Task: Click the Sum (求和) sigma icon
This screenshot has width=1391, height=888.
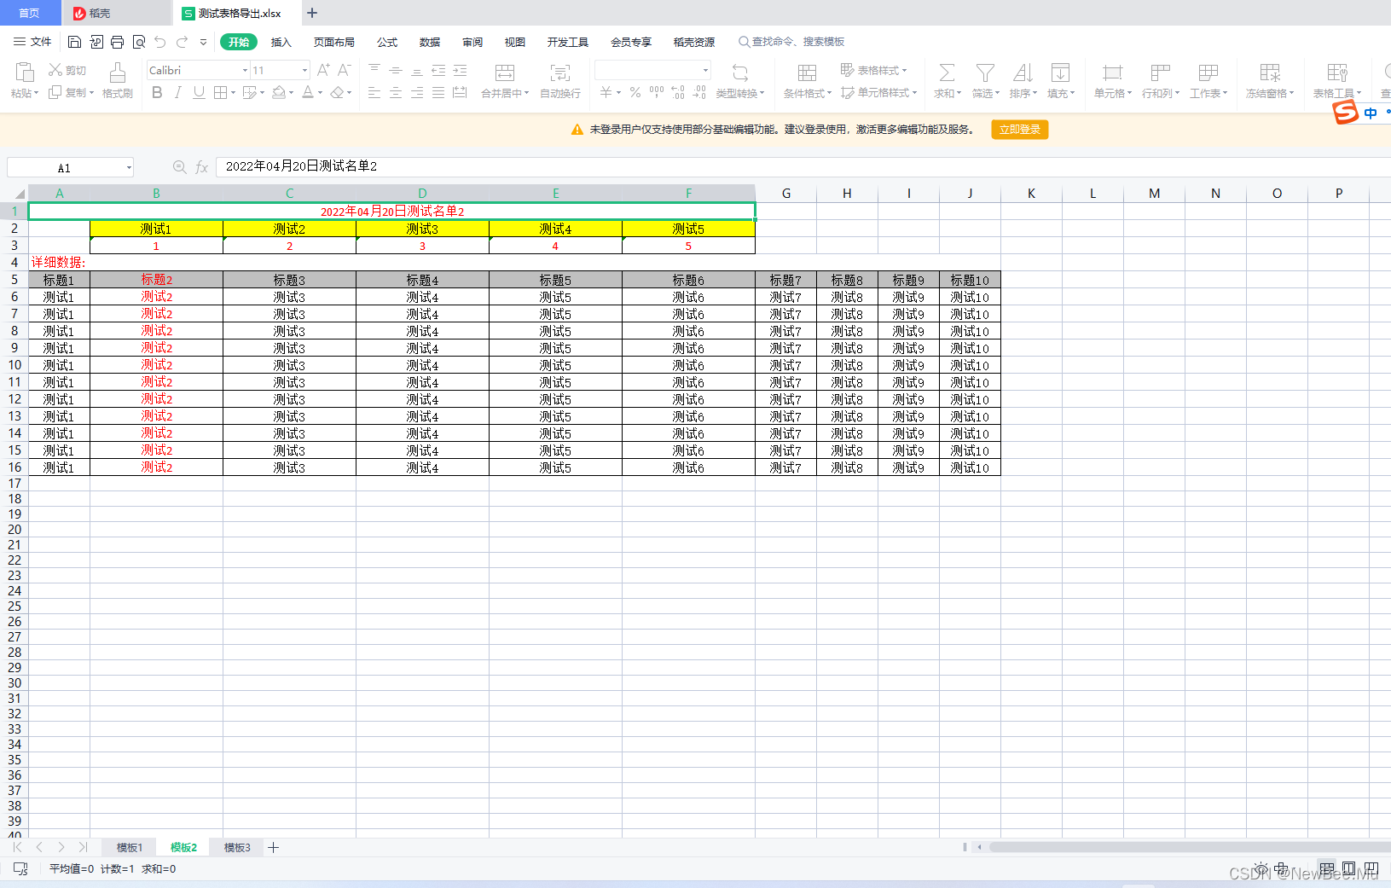Action: point(947,73)
